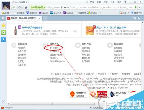
Task: Open the 项目管理 bookmark
Action: pyautogui.click(x=80, y=13)
